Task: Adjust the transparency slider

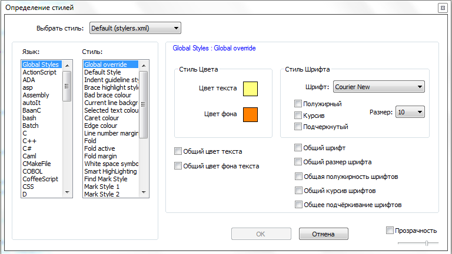Action: [427, 242]
